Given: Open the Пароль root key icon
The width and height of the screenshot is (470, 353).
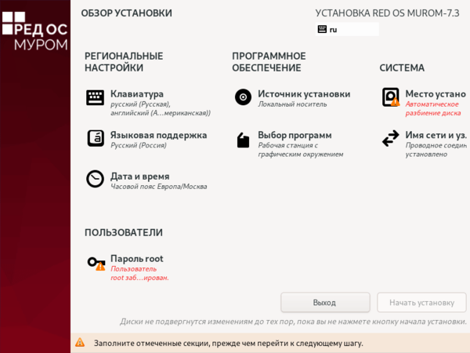Looking at the screenshot, I should 96,264.
